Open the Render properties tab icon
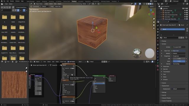 coord(158,29)
